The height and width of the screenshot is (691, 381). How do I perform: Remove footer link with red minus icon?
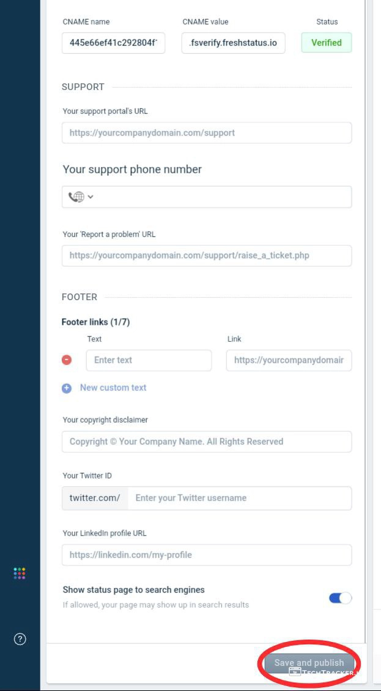pyautogui.click(x=67, y=360)
